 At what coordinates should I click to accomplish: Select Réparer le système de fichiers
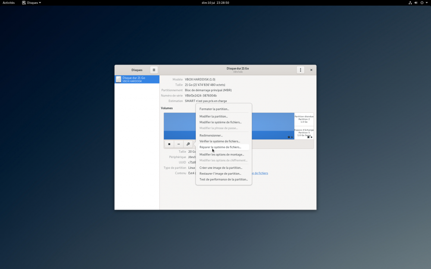[220, 147]
